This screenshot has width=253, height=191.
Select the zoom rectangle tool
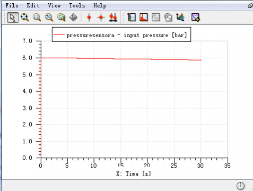(x=37, y=18)
